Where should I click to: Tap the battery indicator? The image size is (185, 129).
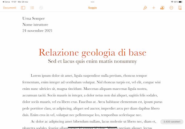pyautogui.click(x=181, y=2)
